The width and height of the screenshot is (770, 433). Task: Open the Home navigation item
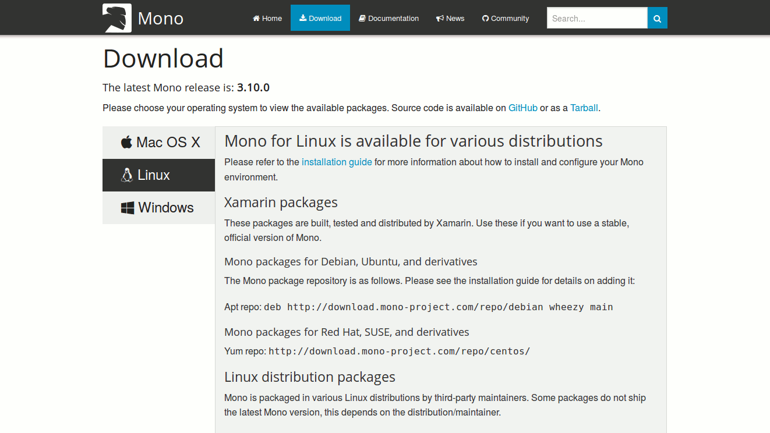(x=267, y=18)
